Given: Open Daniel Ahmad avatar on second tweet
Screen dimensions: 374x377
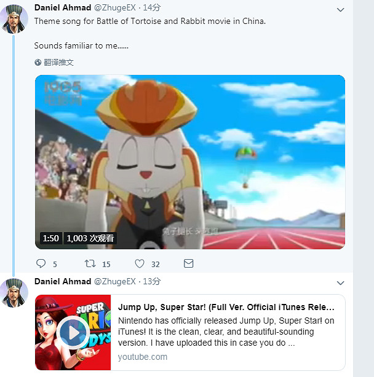Looking at the screenshot, I should tap(14, 293).
